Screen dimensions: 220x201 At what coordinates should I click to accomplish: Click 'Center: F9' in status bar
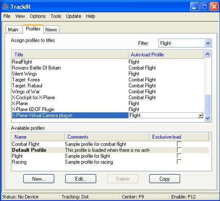coord(133,197)
